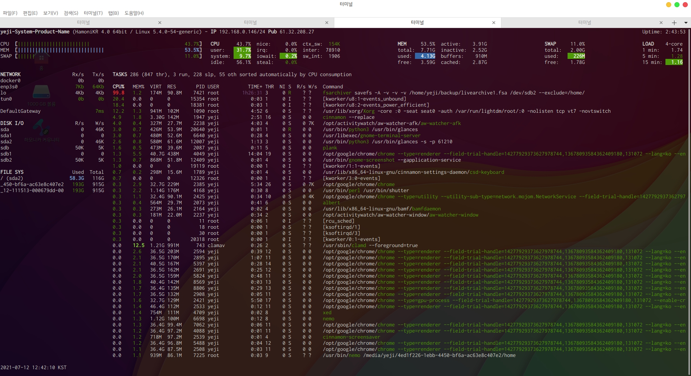Click the green maximize window button
The width and height of the screenshot is (691, 376).
point(677,5)
